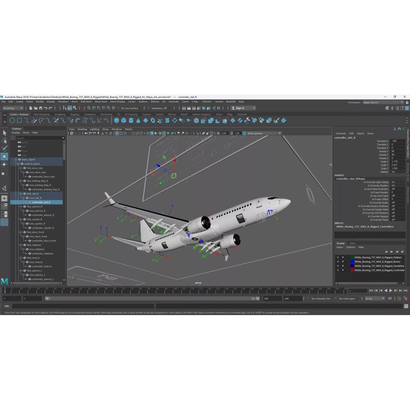This screenshot has width=410, height=410.
Task: Toggle playback P on Rigged_Bones layer
Action: (343, 262)
